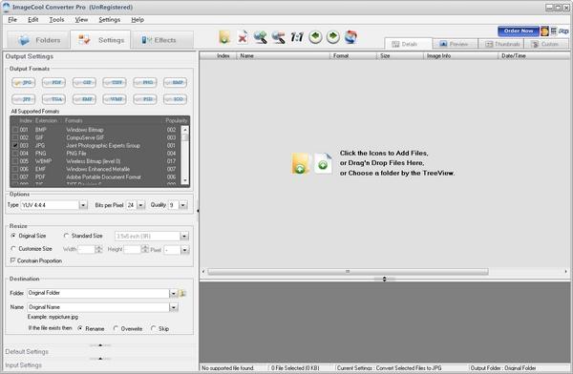Switch to the Thumbnails tab
The height and width of the screenshot is (374, 573).
tap(501, 44)
